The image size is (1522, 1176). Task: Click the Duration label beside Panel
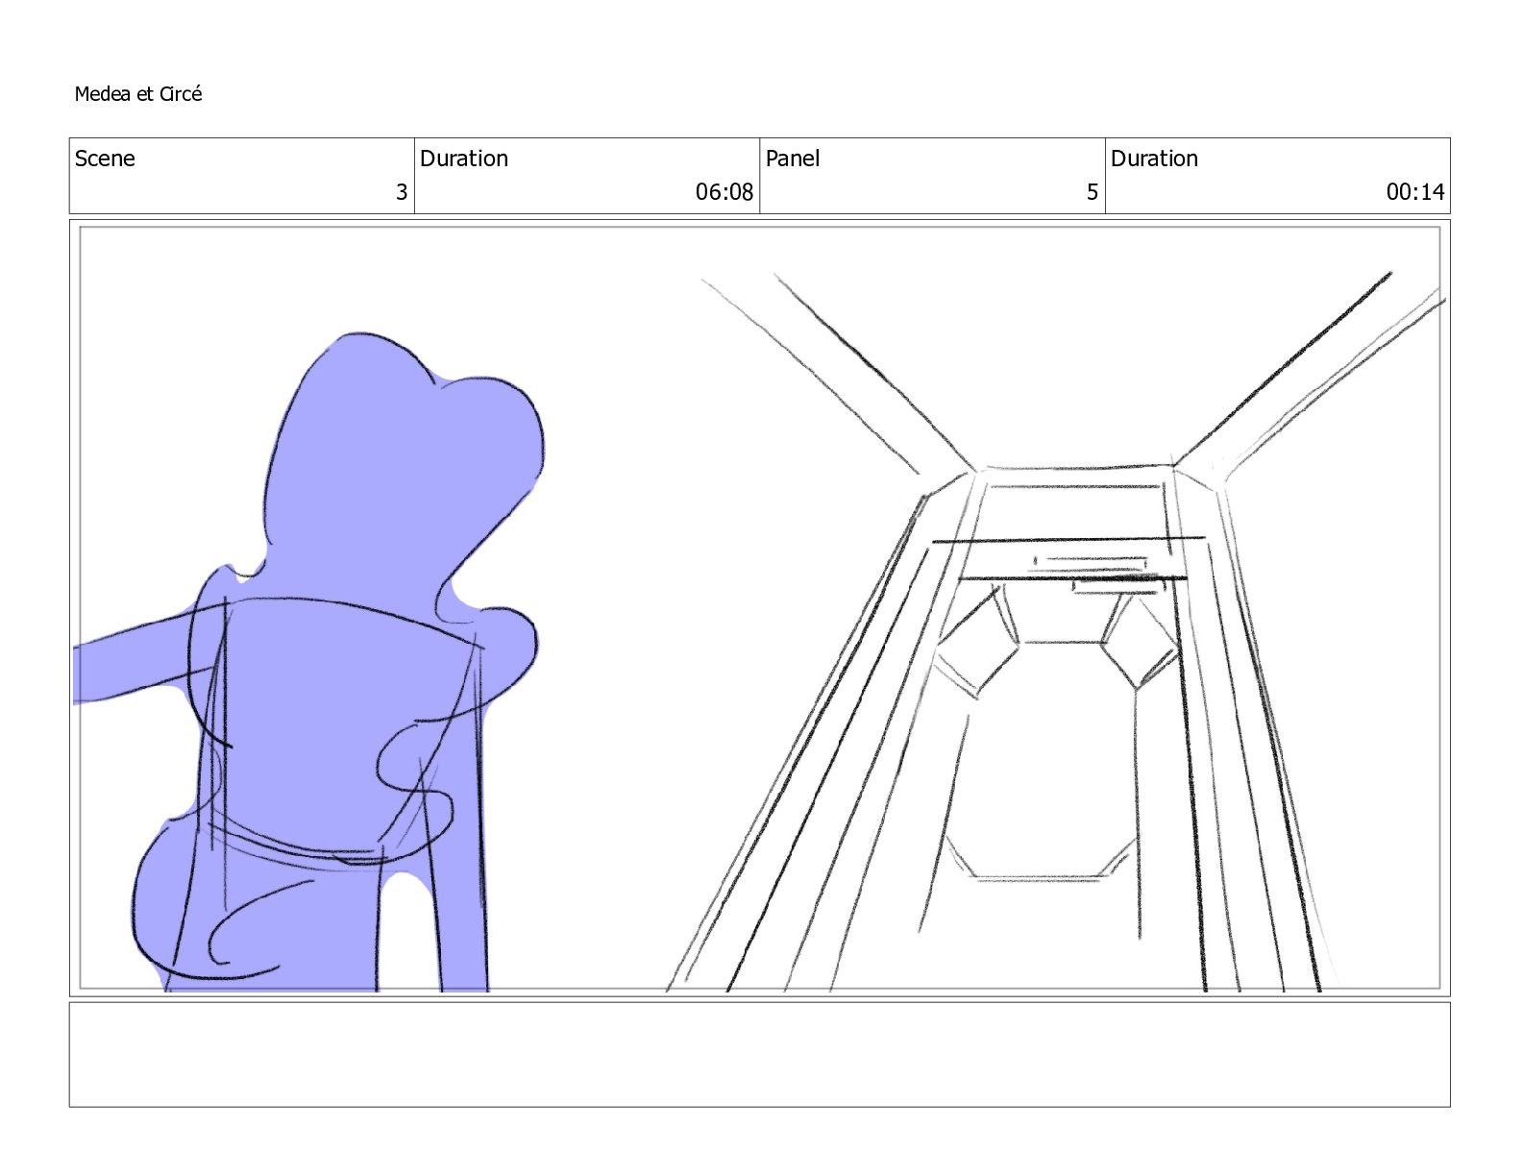coord(1155,159)
